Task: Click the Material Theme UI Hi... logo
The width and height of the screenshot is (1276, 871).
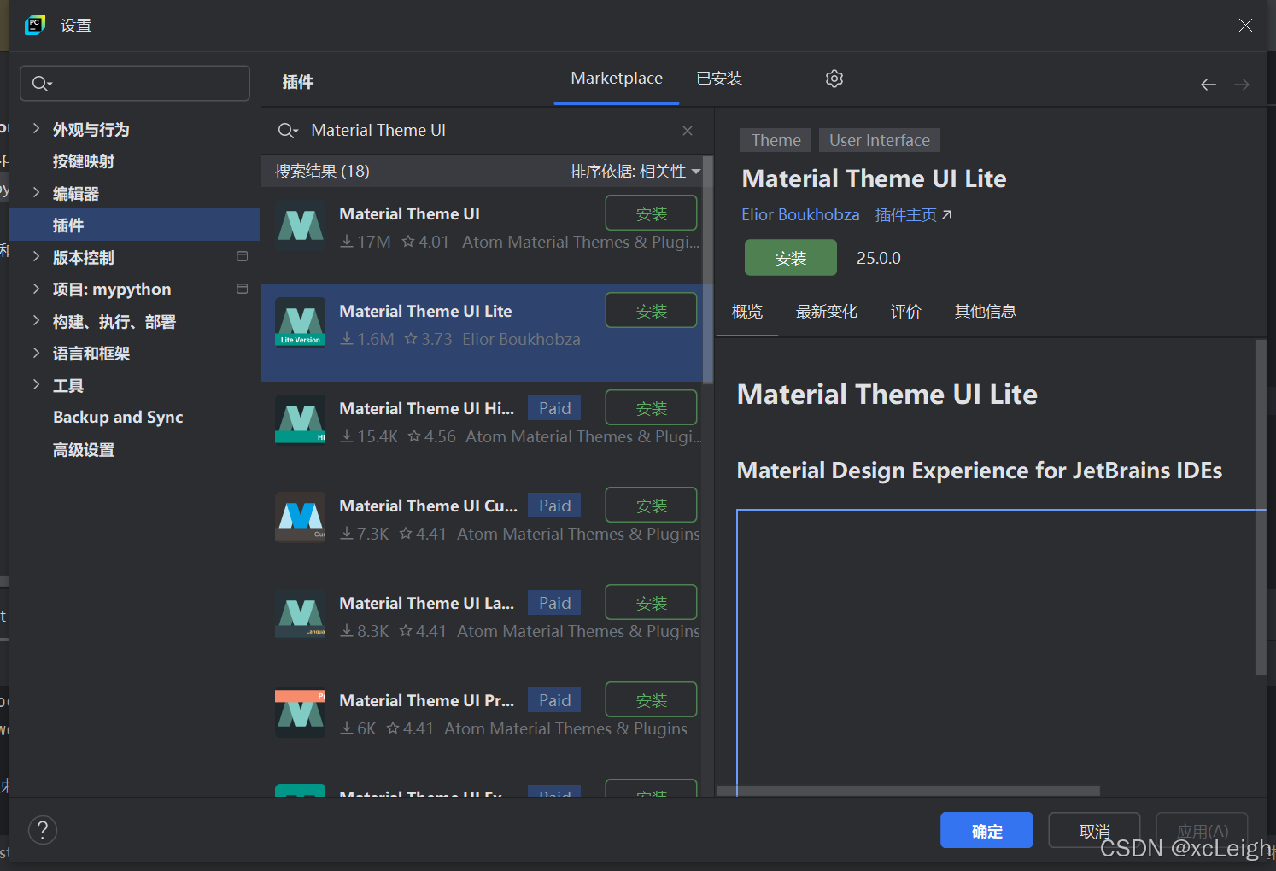Action: [x=301, y=420]
